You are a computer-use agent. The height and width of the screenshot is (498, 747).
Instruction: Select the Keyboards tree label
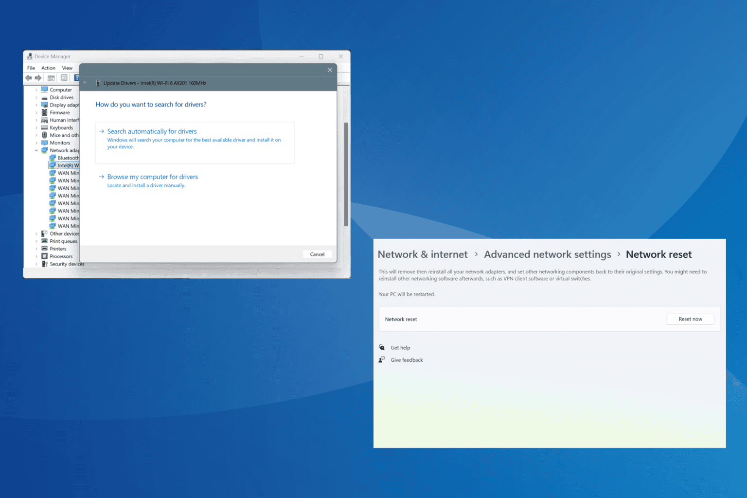[x=61, y=127]
